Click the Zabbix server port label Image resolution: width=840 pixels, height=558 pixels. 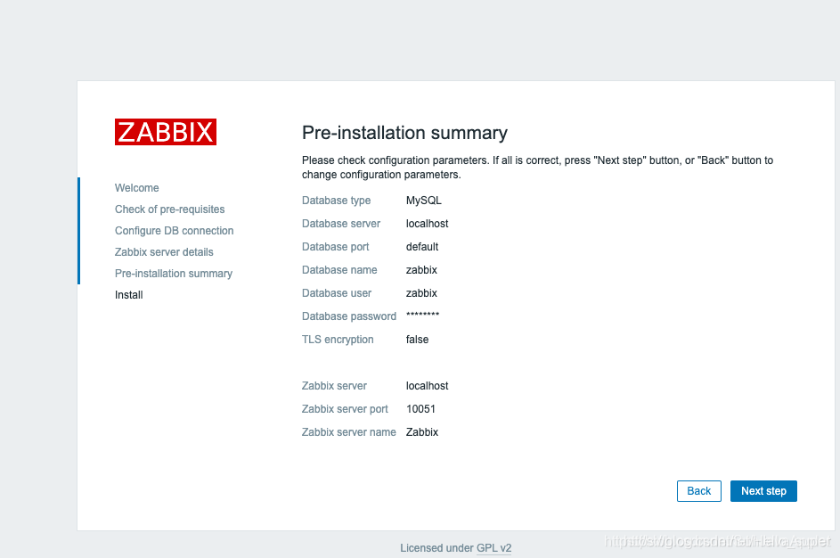pyautogui.click(x=345, y=409)
